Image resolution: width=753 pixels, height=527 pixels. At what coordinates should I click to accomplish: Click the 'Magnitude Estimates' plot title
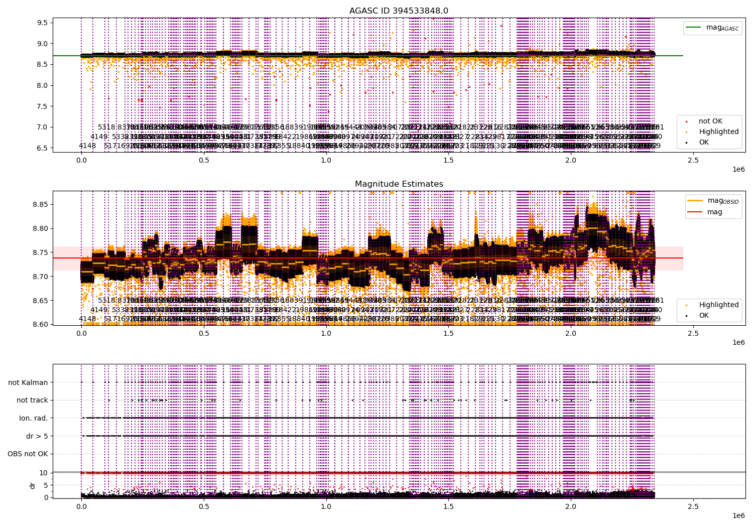(x=399, y=184)
